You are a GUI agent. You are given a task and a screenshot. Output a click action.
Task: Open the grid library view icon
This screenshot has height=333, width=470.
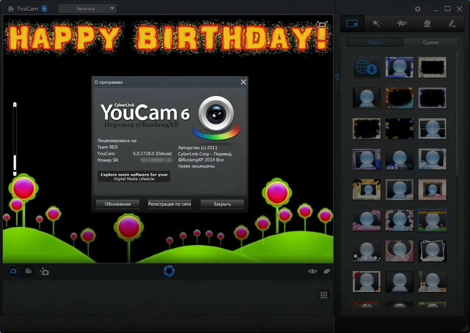pos(324,295)
